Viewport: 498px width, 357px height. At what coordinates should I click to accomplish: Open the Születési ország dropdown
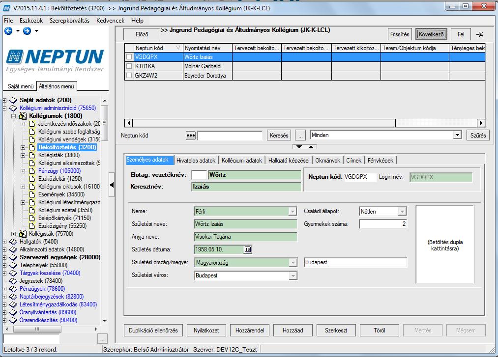293,262
